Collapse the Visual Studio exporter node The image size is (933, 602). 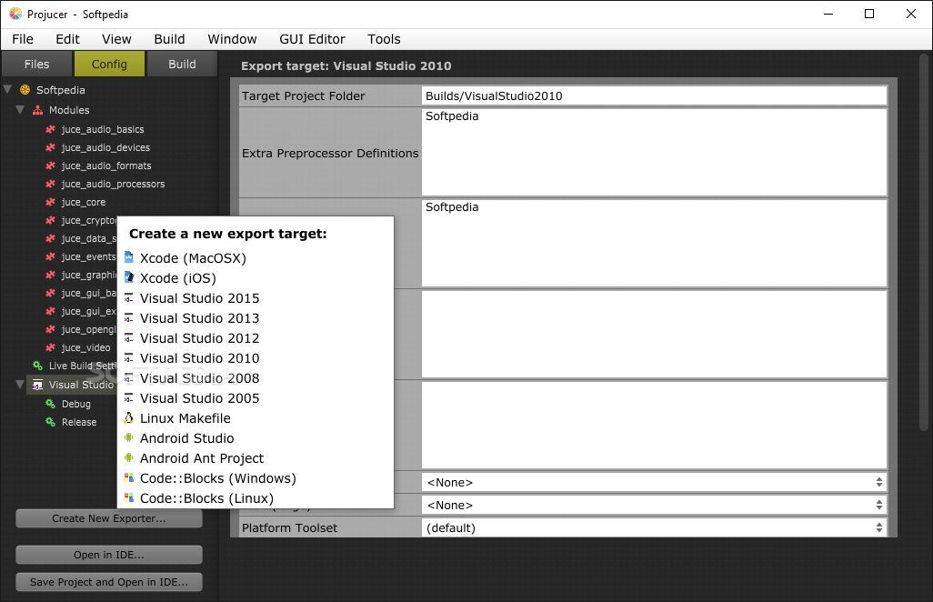20,385
